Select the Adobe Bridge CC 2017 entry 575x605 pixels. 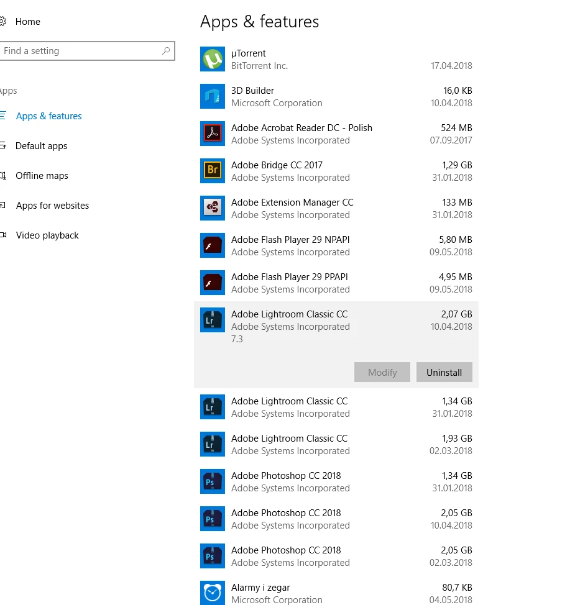click(277, 165)
